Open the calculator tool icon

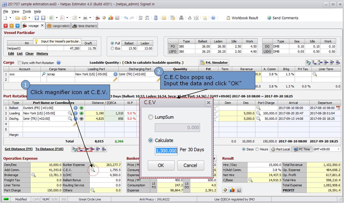tap(156, 18)
